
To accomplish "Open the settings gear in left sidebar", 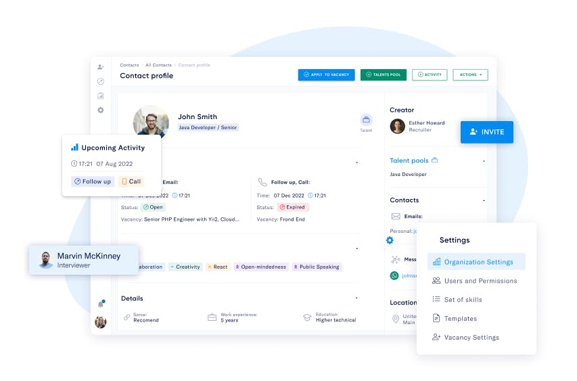I will (x=101, y=110).
